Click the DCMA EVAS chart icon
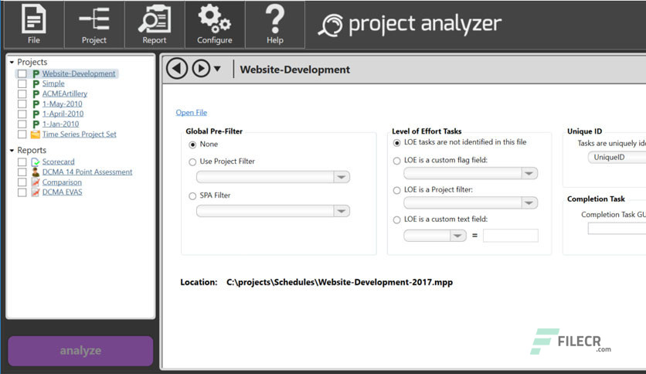The image size is (646, 374). pyautogui.click(x=36, y=192)
